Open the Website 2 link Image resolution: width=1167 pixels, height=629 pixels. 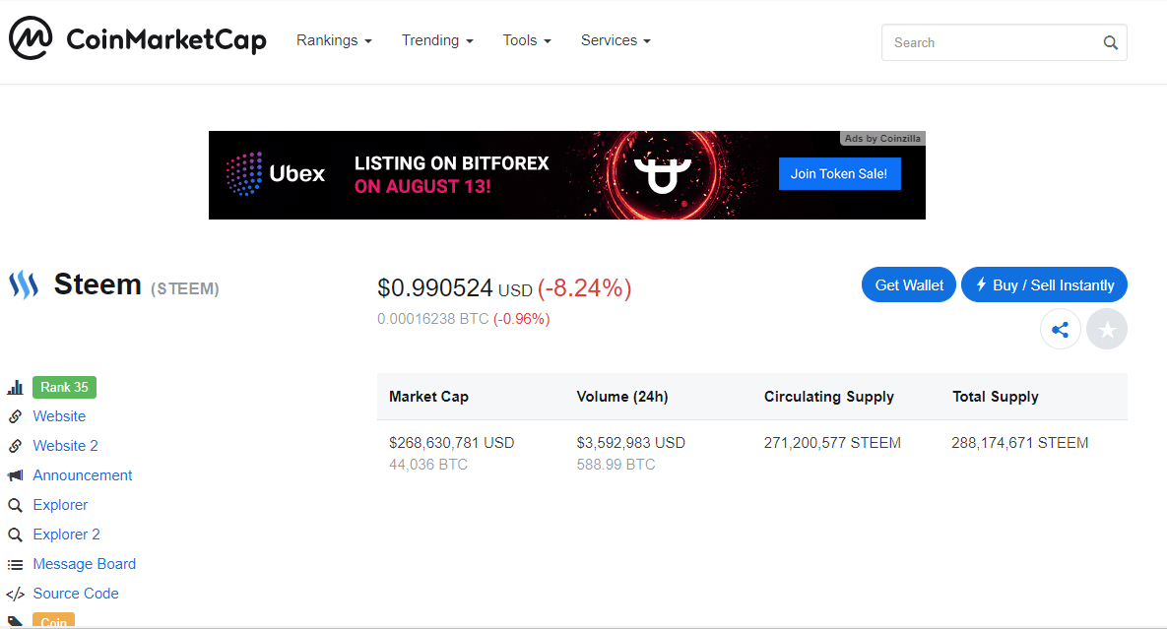tap(66, 446)
